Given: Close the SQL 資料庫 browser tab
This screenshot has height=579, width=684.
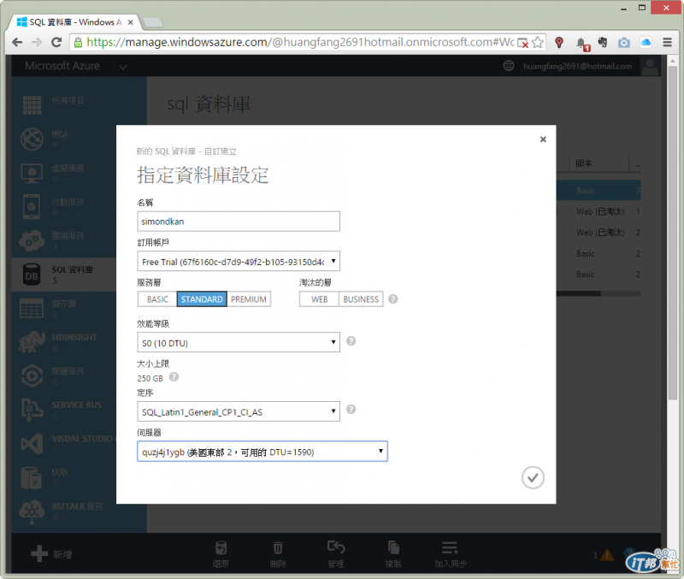Looking at the screenshot, I should point(131,22).
